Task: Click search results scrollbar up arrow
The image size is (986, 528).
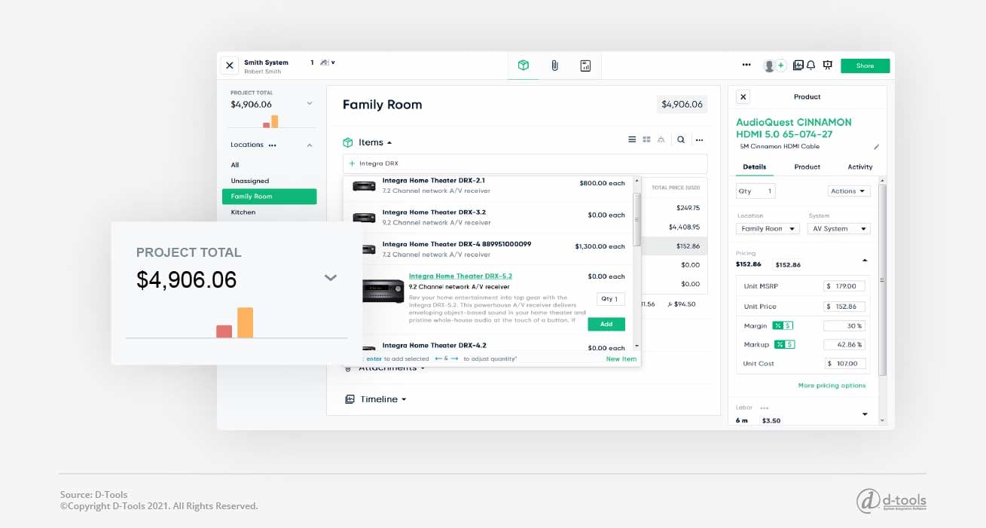Action: coord(637,181)
